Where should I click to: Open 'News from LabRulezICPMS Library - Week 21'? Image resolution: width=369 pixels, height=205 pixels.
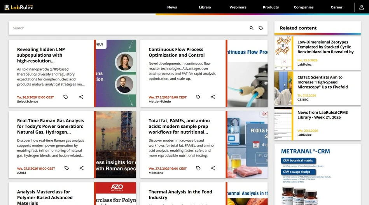(322, 115)
